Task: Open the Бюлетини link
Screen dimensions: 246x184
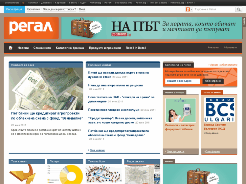Action: [x=33, y=9]
